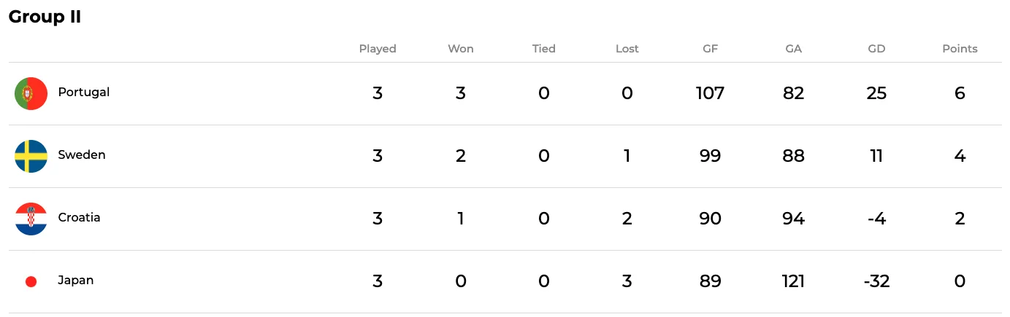Screen dimensions: 1010x317
Task: Click the Points column header
Action: coord(960,49)
